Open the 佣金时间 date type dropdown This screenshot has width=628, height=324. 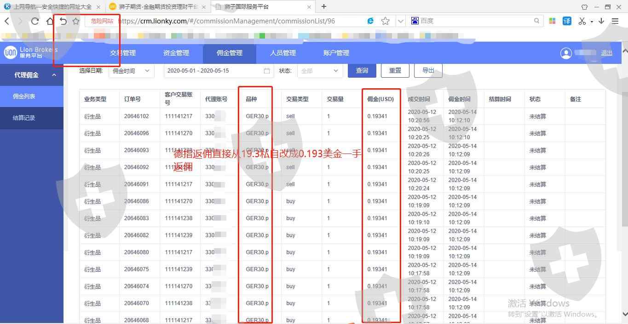pos(131,71)
